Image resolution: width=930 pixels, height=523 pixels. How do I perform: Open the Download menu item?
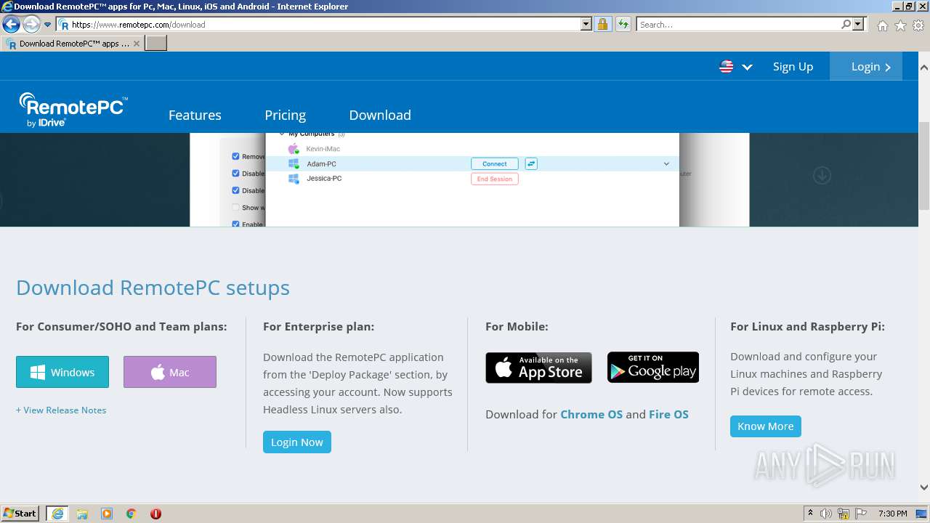(380, 115)
